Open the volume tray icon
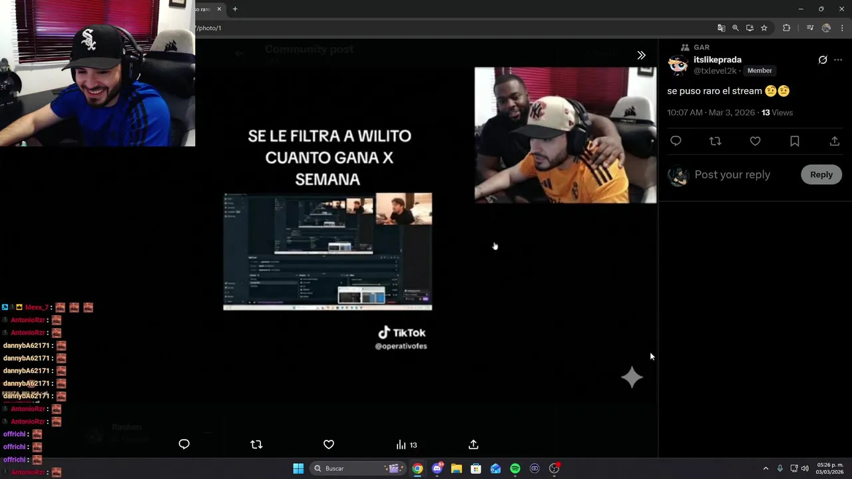This screenshot has width=852, height=479. point(805,468)
